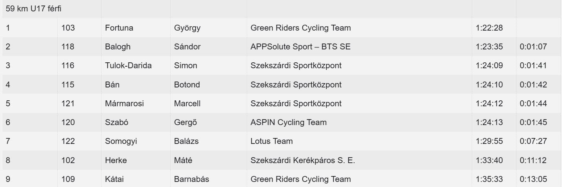Image resolution: width=562 pixels, height=187 pixels.
Task: Select first name Barnabás
Action: pyautogui.click(x=191, y=179)
